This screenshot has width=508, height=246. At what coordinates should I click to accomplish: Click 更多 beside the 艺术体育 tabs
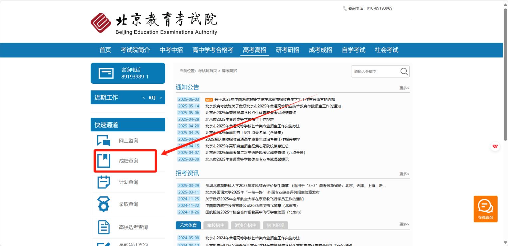(404, 224)
